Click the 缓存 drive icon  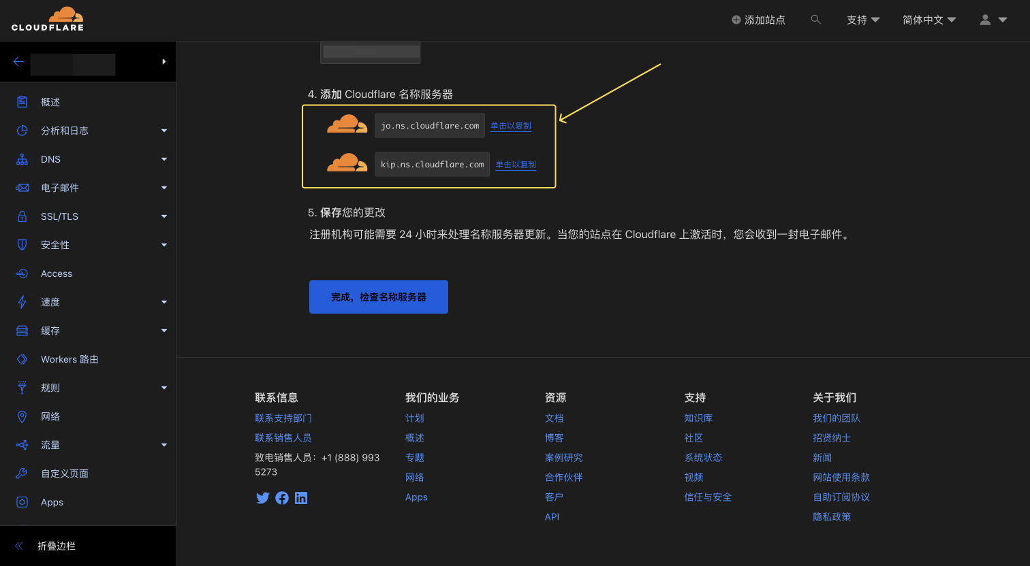22,331
